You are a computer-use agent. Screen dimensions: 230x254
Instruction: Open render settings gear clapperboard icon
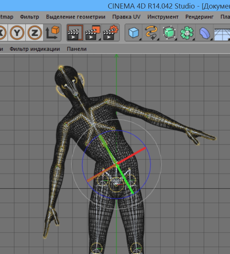click(111, 33)
